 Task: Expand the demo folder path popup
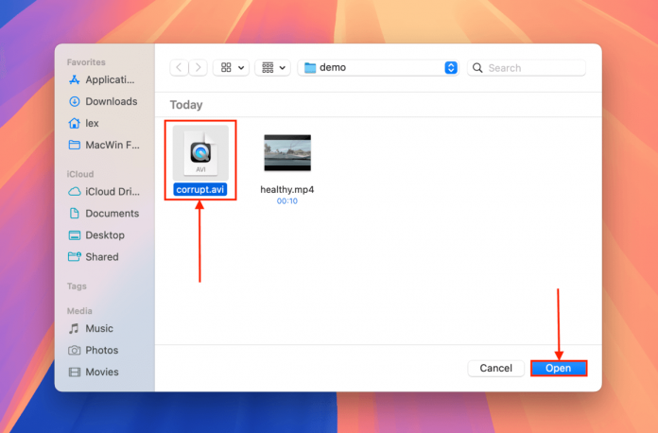click(x=378, y=68)
